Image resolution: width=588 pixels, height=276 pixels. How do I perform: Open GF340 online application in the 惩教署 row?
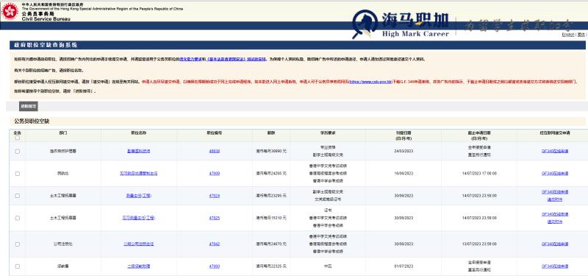coord(555,266)
